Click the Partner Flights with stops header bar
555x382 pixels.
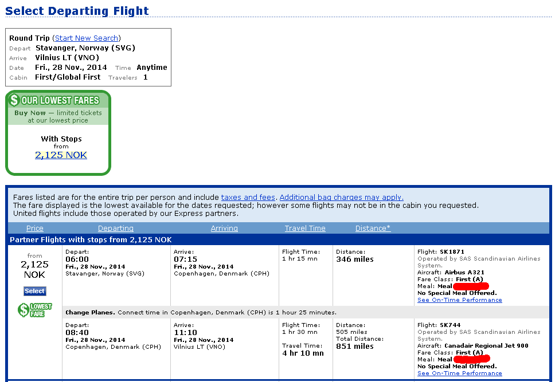[91, 239]
